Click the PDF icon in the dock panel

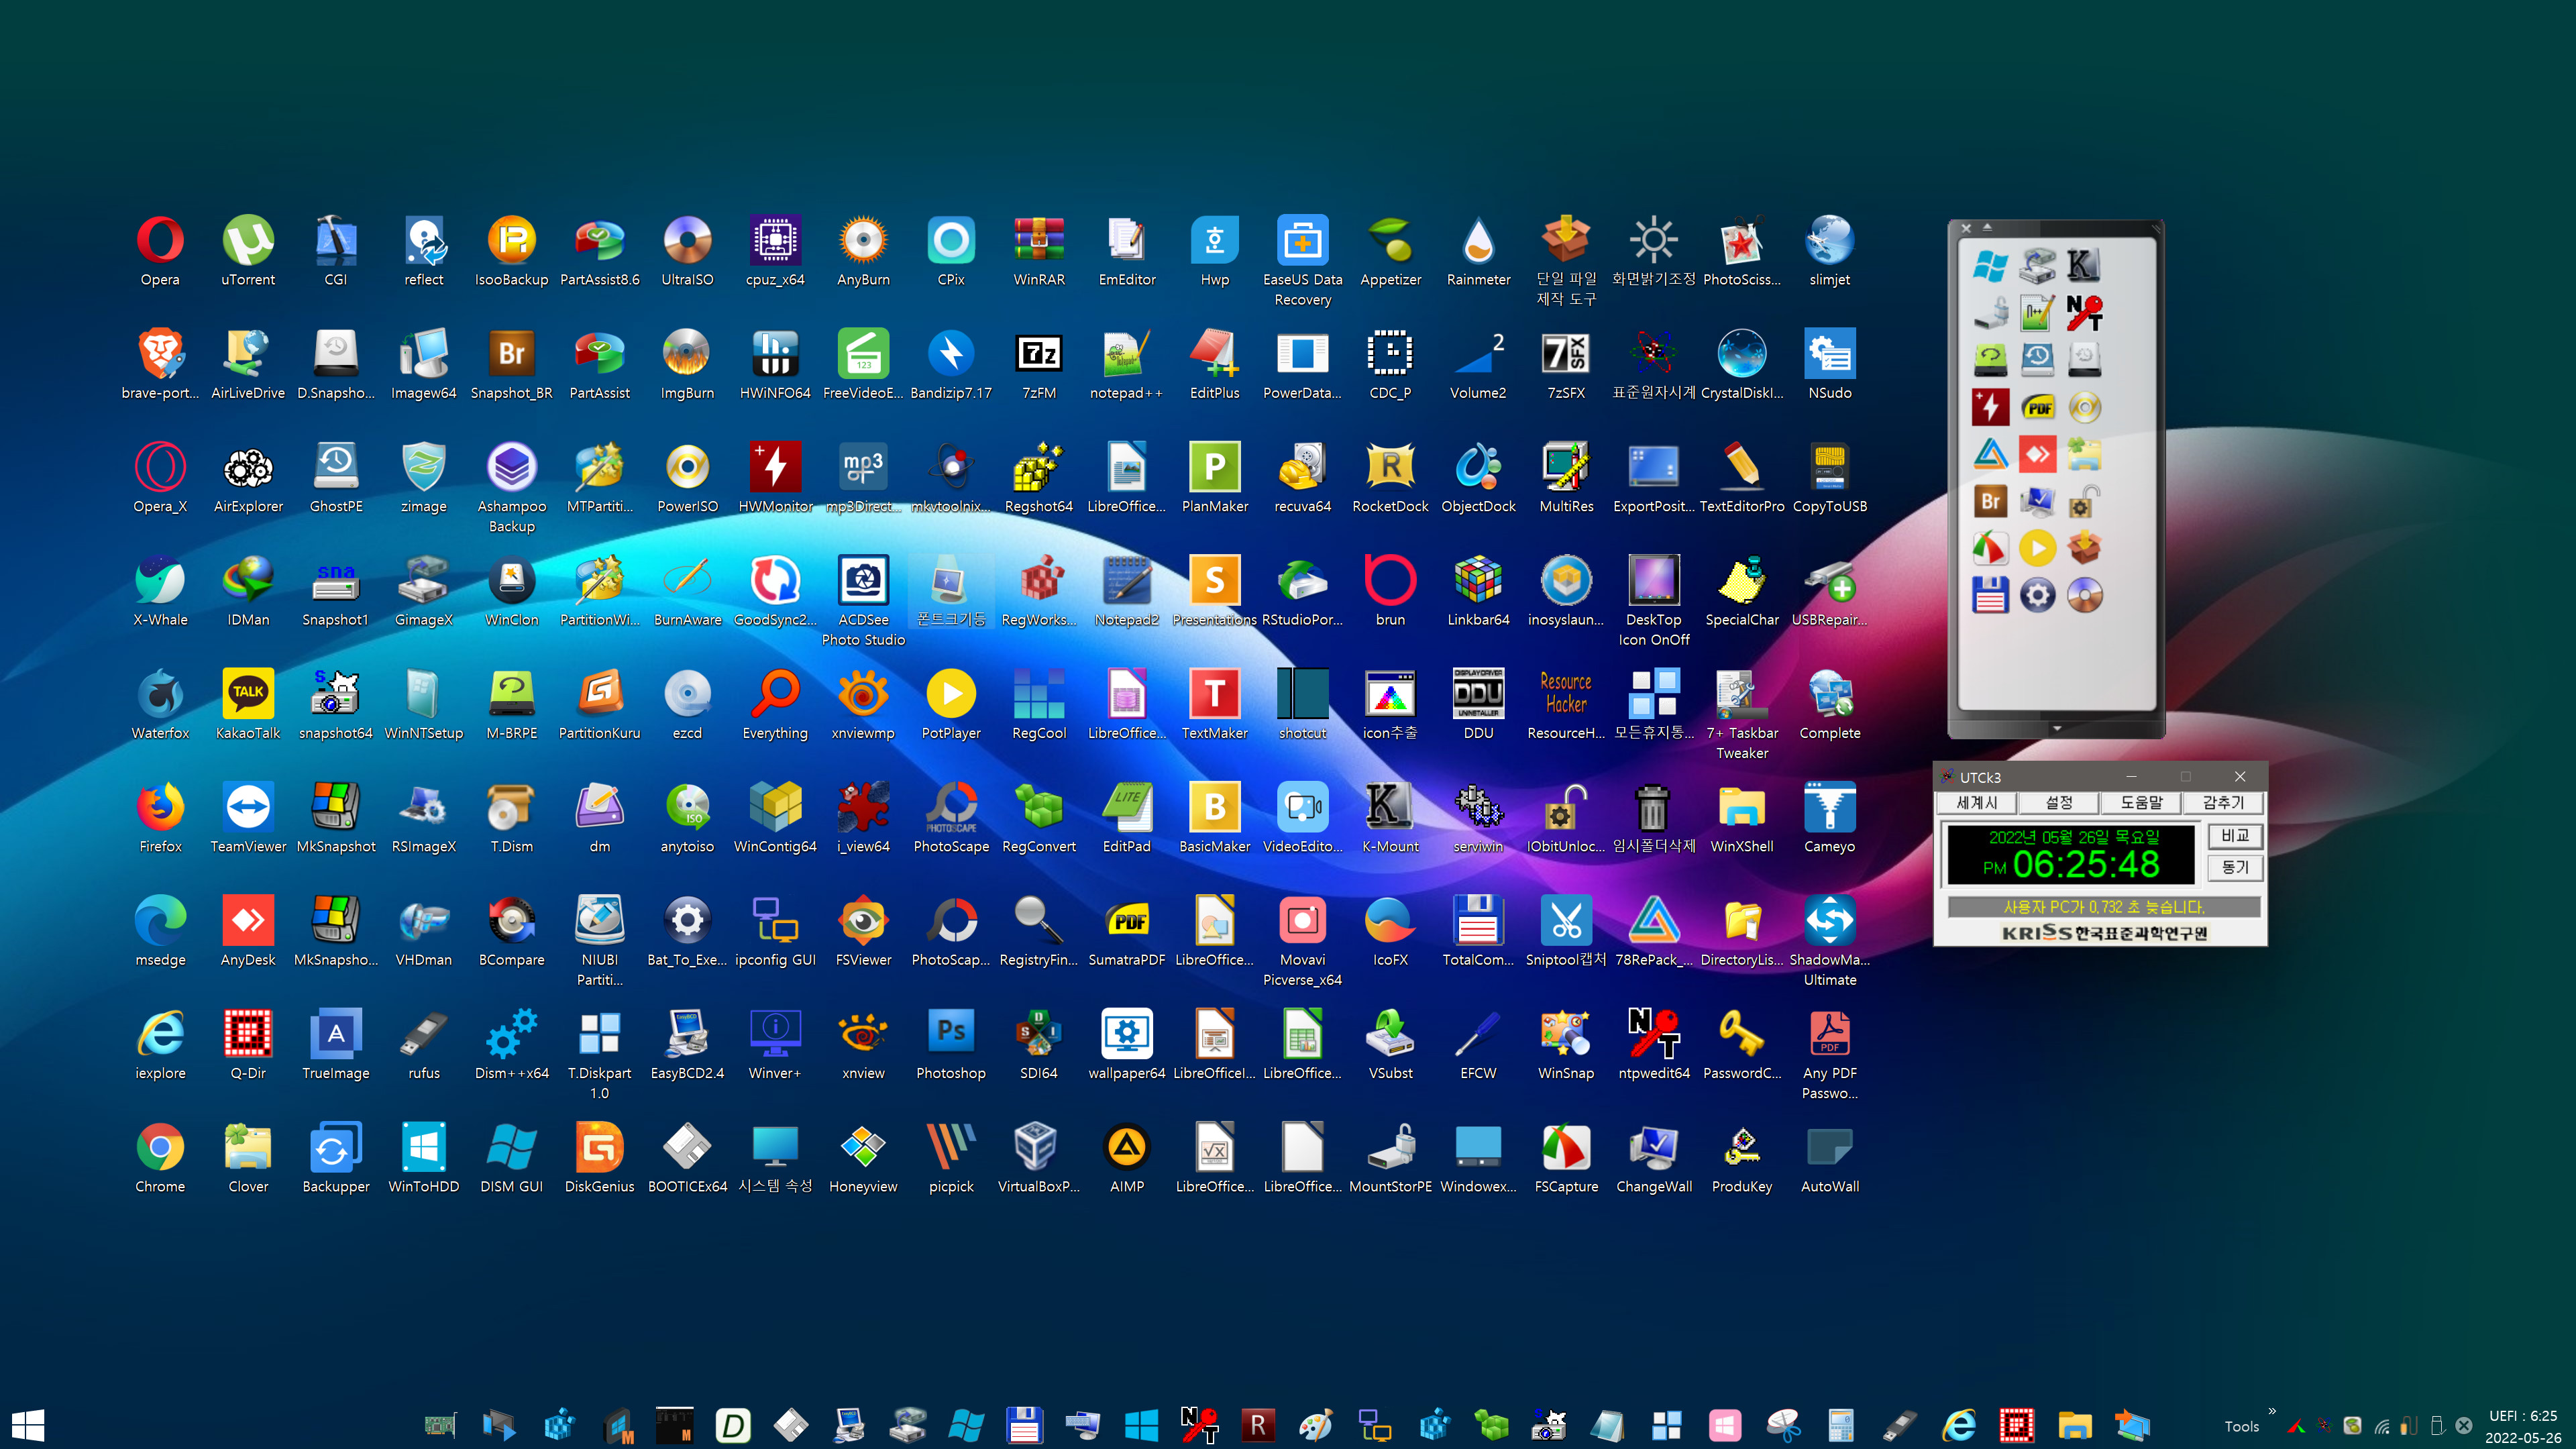point(2037,407)
